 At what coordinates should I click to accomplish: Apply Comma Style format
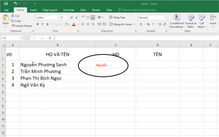tap(153, 24)
